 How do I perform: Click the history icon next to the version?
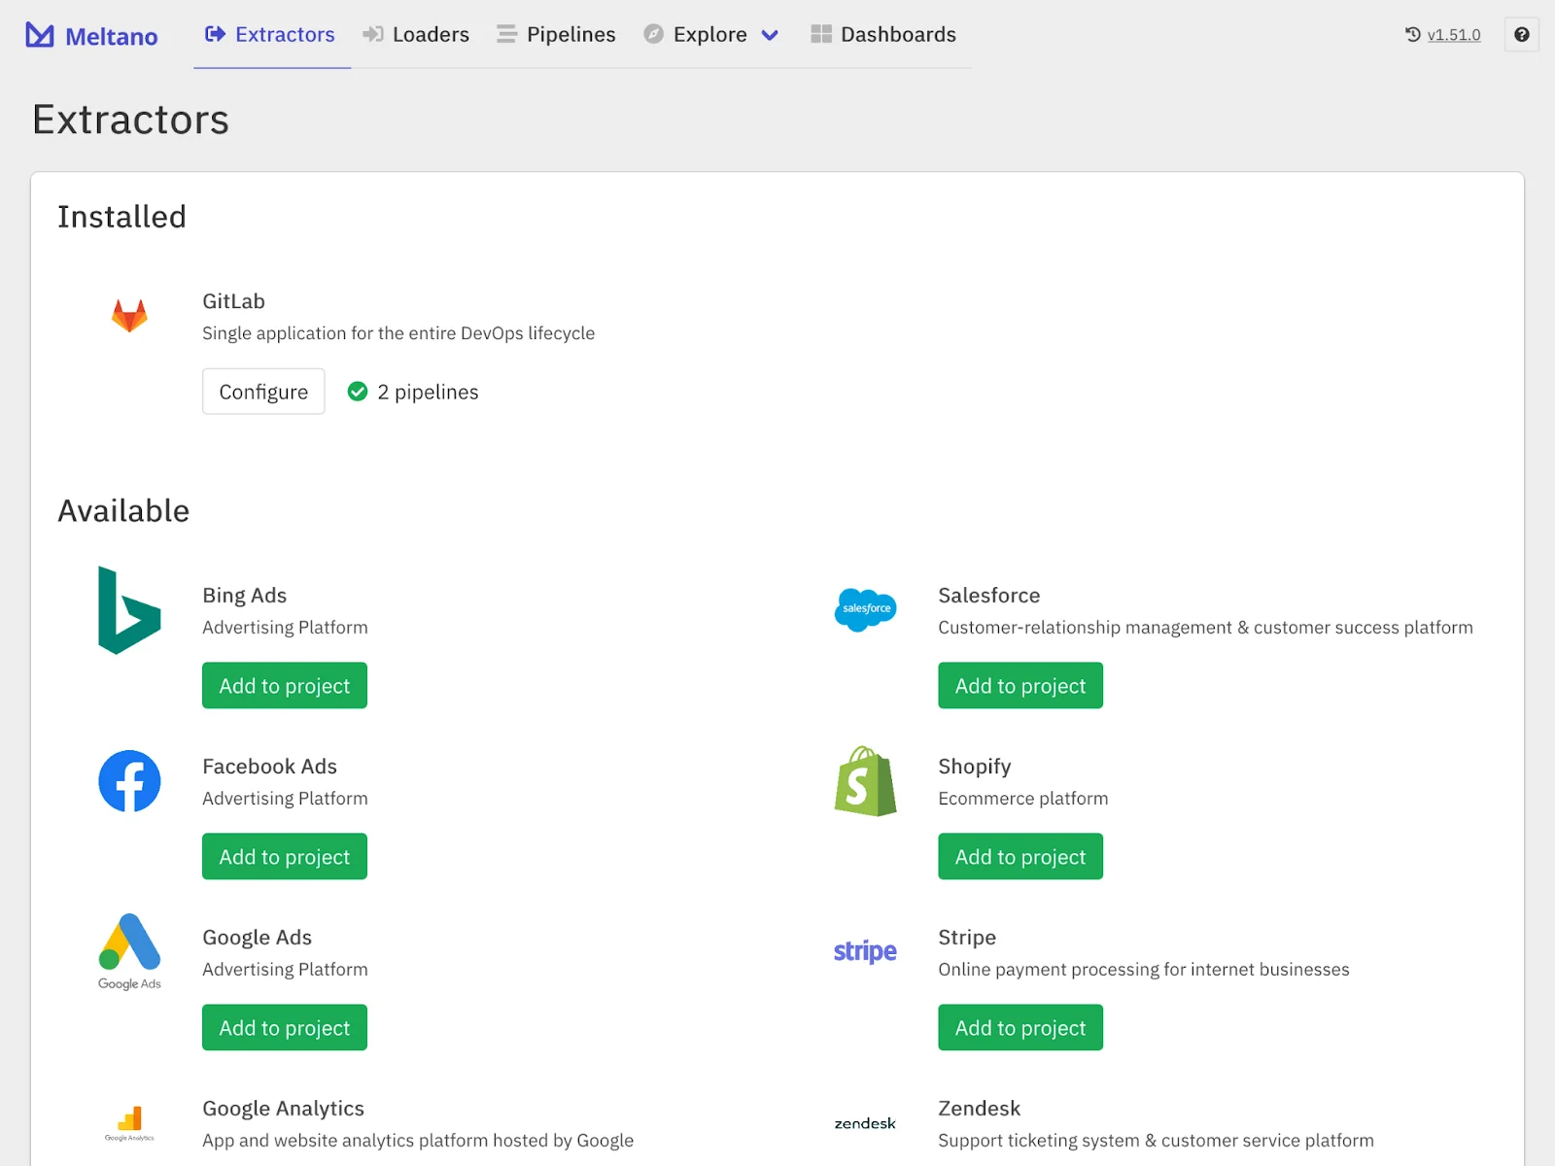(x=1410, y=35)
